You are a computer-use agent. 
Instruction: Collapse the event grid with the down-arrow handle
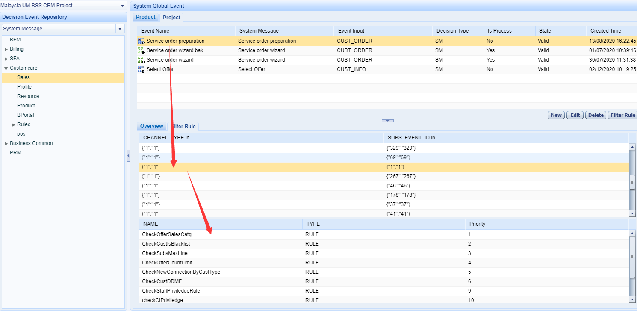coord(388,121)
